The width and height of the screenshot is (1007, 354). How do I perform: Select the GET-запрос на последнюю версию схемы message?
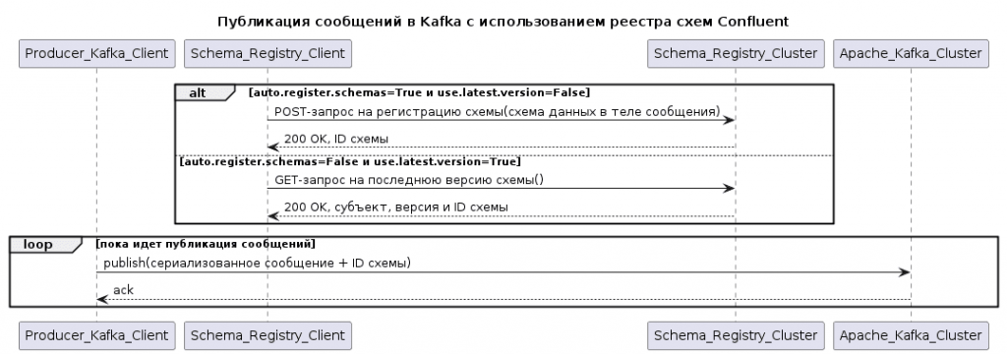pos(409,180)
